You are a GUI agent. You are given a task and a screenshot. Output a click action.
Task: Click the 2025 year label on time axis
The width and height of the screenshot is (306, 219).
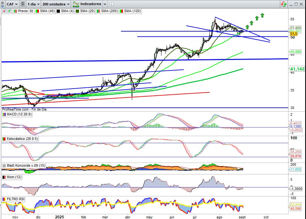(60, 217)
